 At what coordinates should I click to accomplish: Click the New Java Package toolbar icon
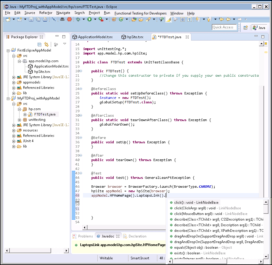114,20
